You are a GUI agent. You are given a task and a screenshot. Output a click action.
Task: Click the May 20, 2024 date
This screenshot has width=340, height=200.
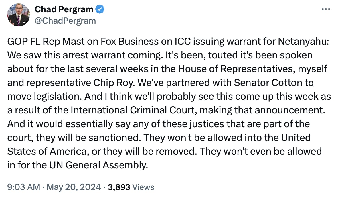pyautogui.click(x=74, y=187)
